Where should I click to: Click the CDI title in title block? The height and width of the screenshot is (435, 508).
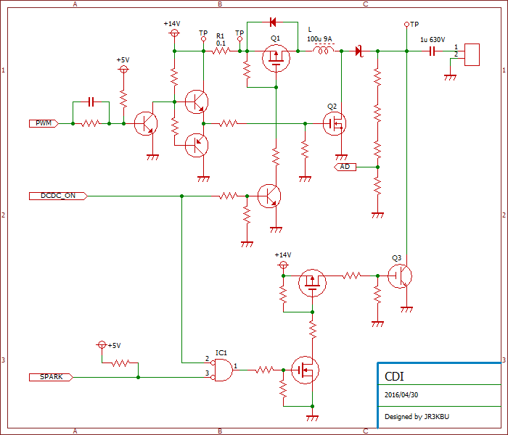pyautogui.click(x=394, y=376)
